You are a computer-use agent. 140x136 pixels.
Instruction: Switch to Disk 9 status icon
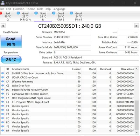71,13
